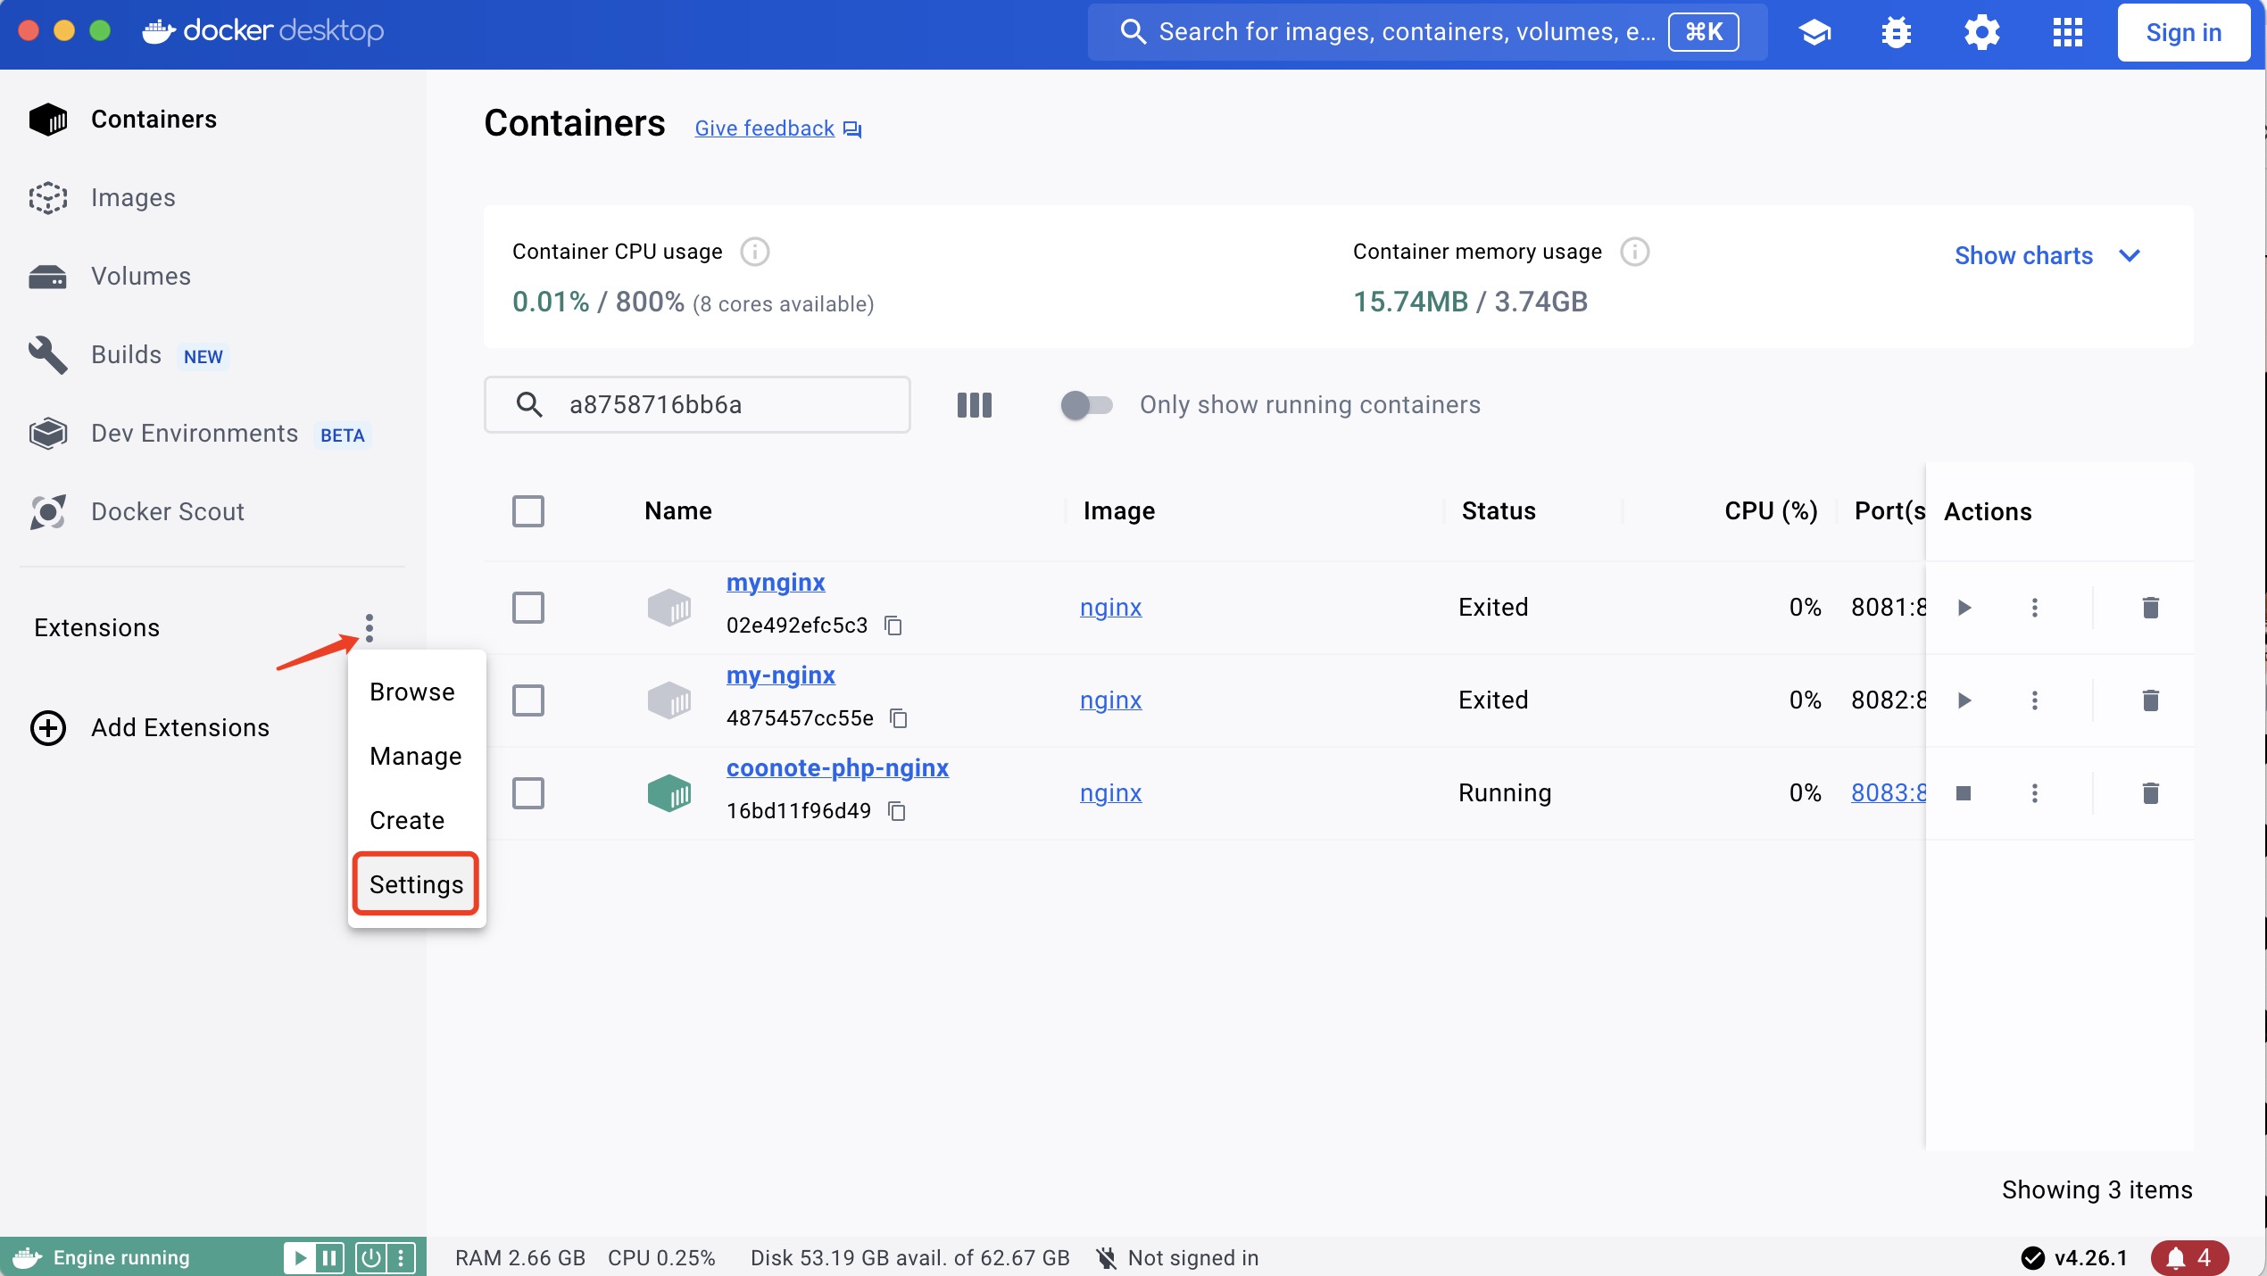Viewport: 2267px width, 1276px height.
Task: Click the container search field
Action: [697, 405]
